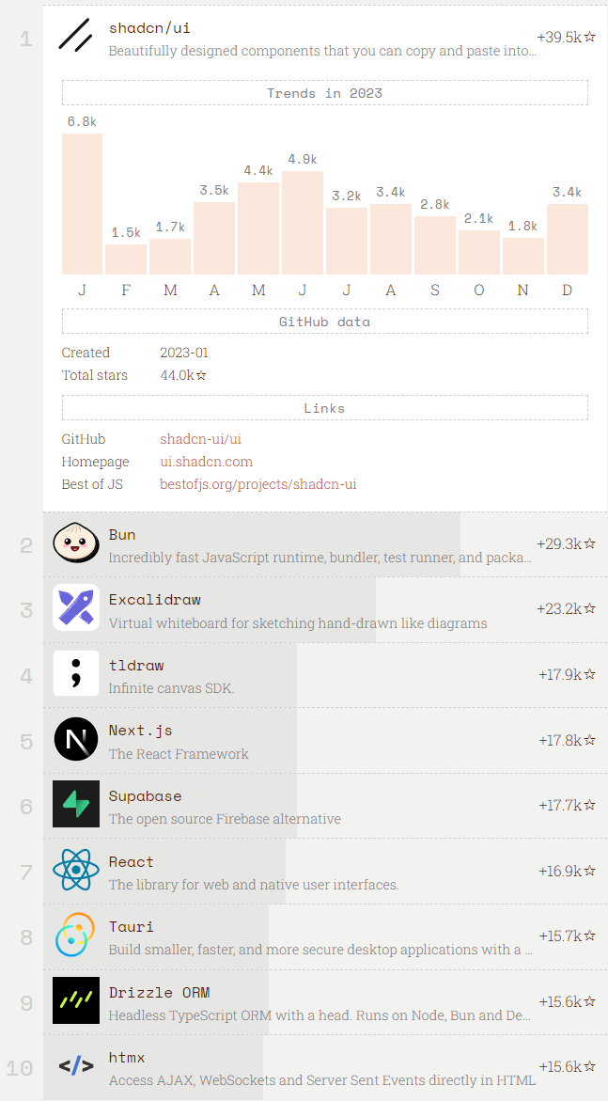608x1101 pixels.
Task: Expand the Excalidraw project row
Action: click(320, 610)
